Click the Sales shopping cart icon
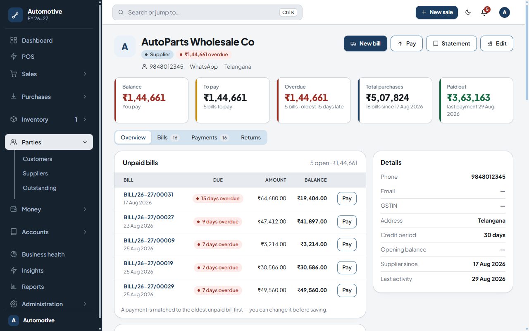Screen dimensions: 529x331 pos(14,74)
